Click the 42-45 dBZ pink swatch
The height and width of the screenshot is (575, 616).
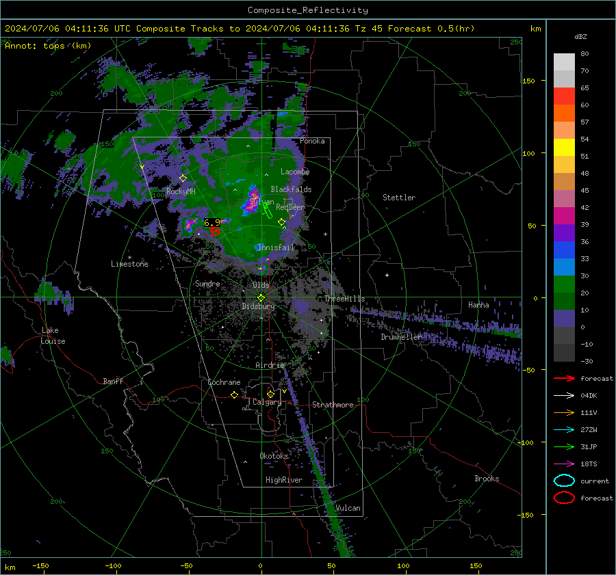[x=564, y=199]
